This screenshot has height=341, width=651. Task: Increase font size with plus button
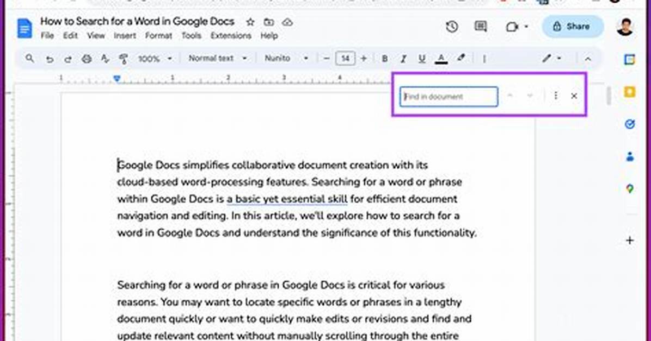364,59
